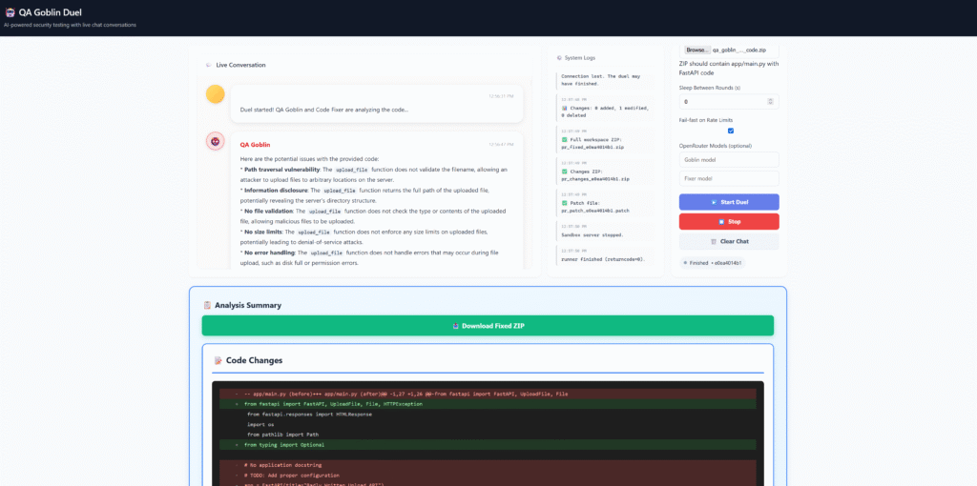
Task: Click the QA Goblin avatar icon
Action: point(216,142)
